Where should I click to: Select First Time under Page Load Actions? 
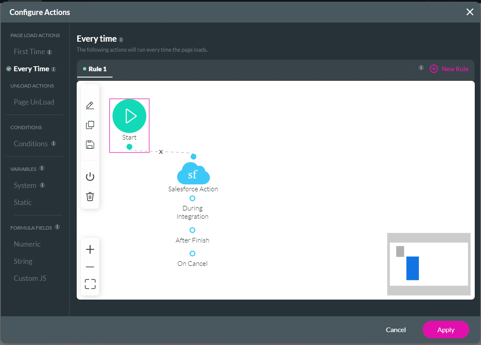click(x=30, y=51)
